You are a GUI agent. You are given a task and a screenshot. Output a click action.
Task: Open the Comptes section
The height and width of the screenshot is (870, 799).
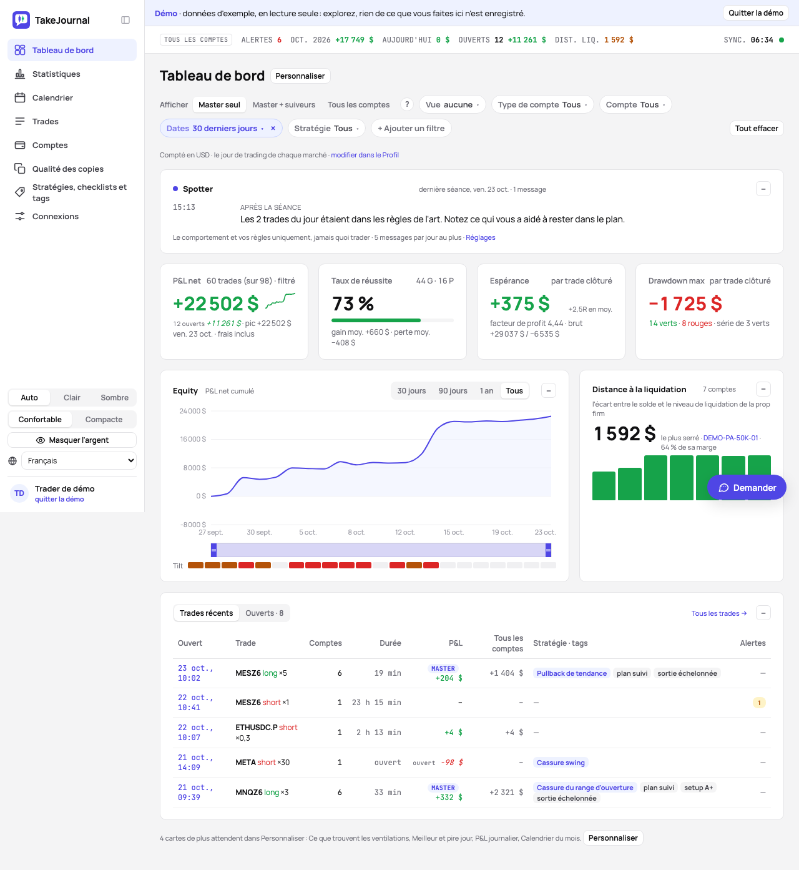tap(72, 145)
